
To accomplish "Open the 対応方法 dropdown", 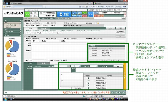I will coord(93,66).
